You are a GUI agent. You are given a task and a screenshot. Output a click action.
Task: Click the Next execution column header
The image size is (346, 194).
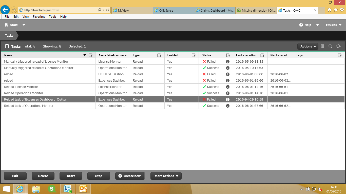coord(280,55)
